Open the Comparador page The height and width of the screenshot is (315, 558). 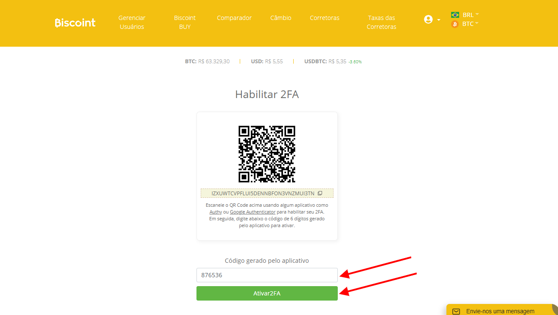[234, 18]
